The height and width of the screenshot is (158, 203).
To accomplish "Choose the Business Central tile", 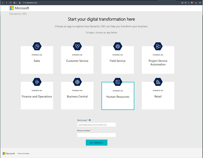I will (77, 96).
